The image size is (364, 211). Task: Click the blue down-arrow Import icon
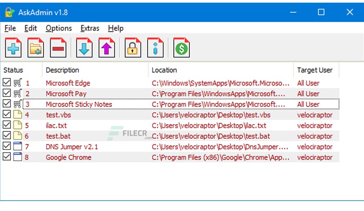(x=84, y=48)
